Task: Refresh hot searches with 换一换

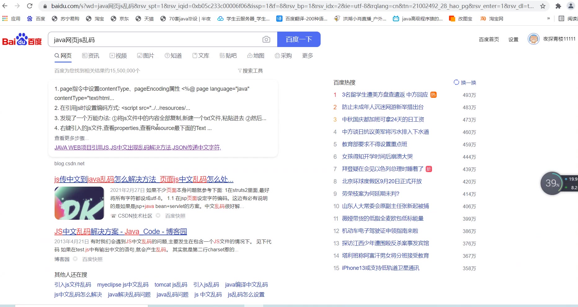Action: (x=465, y=82)
